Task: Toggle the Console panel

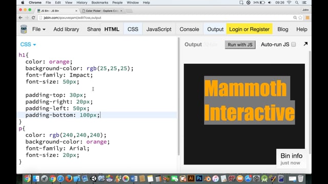Action: [x=189, y=29]
